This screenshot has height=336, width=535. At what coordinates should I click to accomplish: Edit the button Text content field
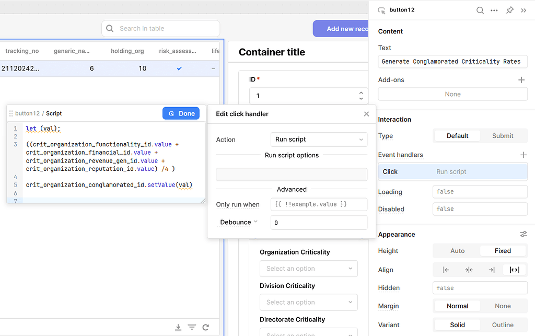[x=452, y=62]
